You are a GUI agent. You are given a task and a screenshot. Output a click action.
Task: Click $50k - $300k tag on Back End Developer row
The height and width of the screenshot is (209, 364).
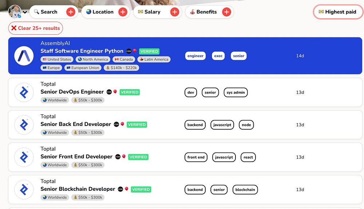pyautogui.click(x=88, y=133)
